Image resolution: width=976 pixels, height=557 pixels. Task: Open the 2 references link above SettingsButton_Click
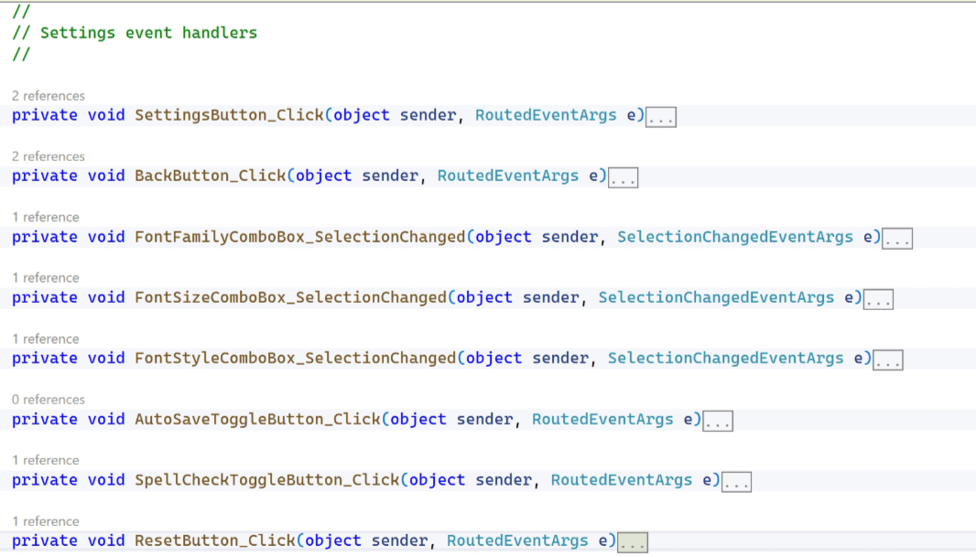pos(48,96)
